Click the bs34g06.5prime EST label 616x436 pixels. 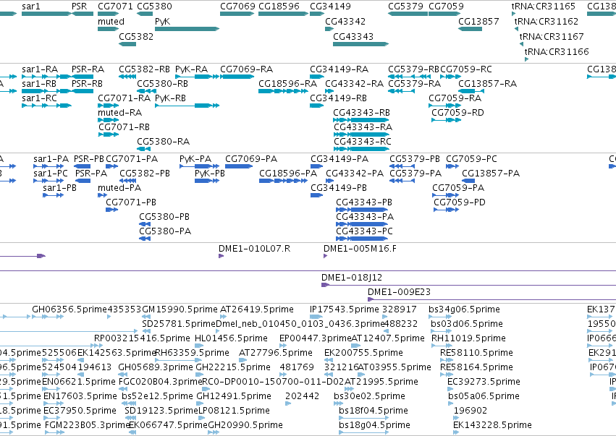464,309
